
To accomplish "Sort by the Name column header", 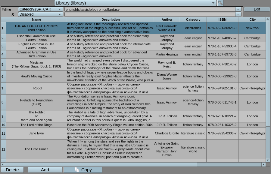I will point(36,19).
